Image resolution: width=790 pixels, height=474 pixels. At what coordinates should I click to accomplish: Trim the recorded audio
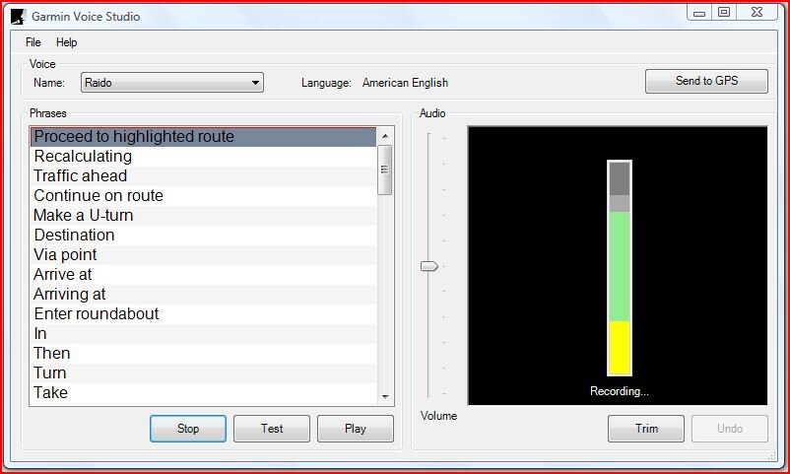[646, 429]
